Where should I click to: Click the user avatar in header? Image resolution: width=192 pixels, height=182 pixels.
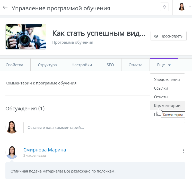181,7
